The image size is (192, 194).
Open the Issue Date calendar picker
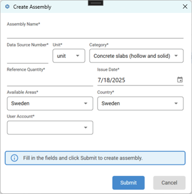click(180, 80)
